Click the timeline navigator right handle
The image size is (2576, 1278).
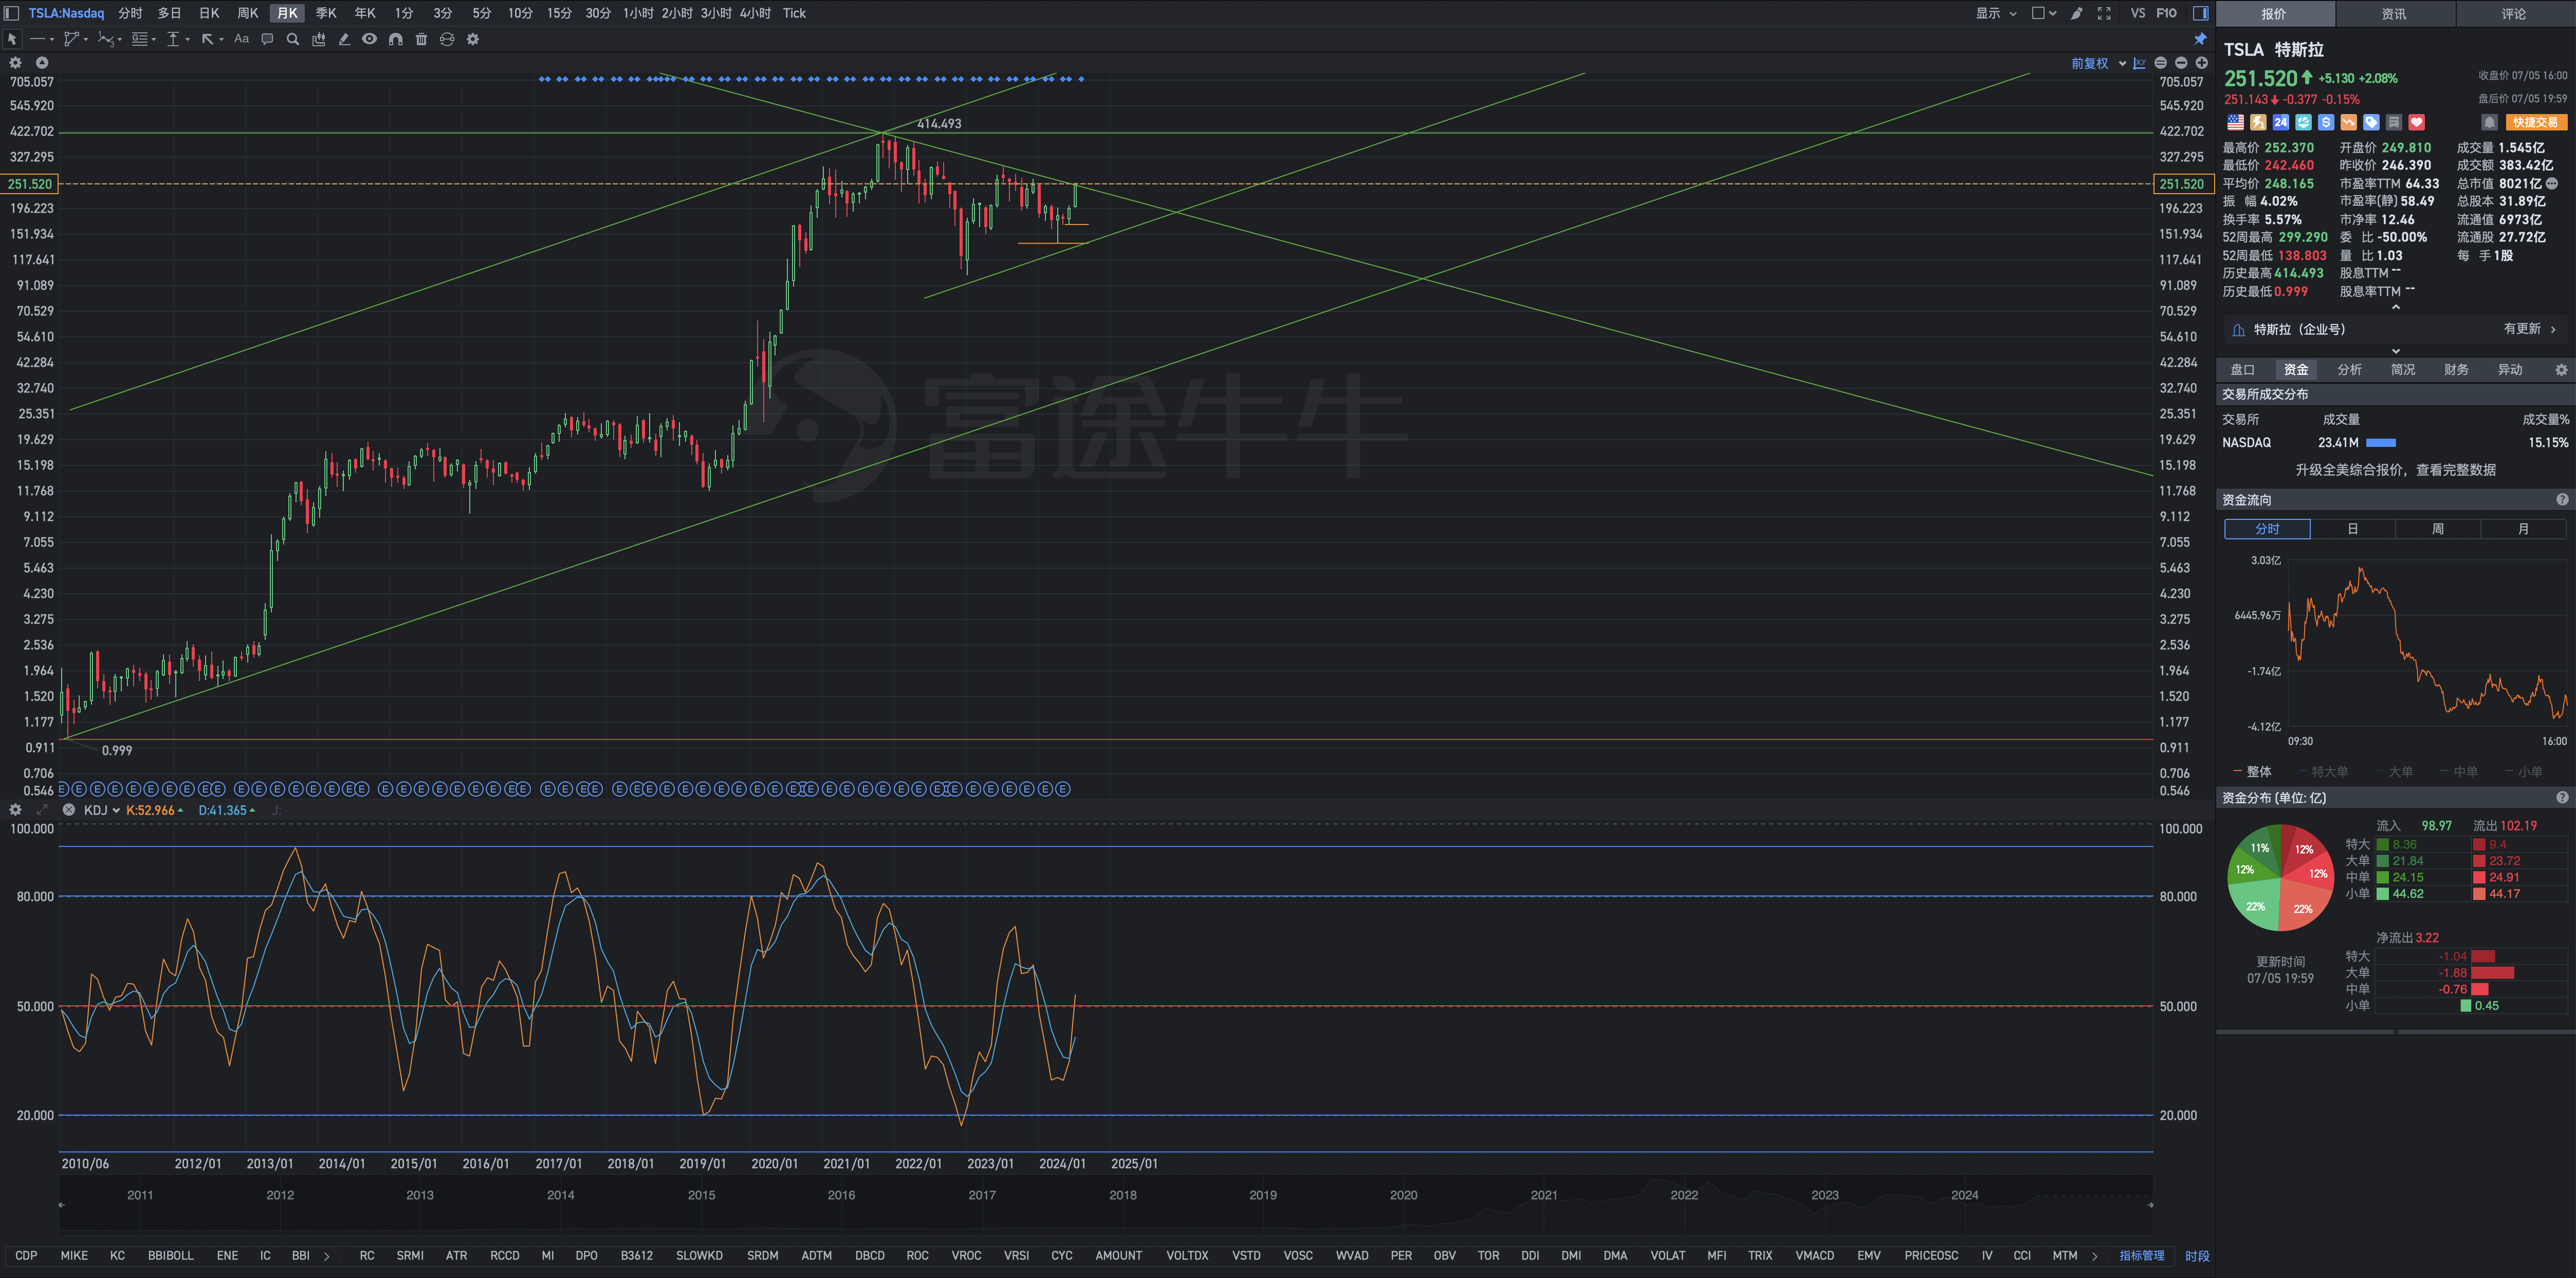(2150, 1205)
